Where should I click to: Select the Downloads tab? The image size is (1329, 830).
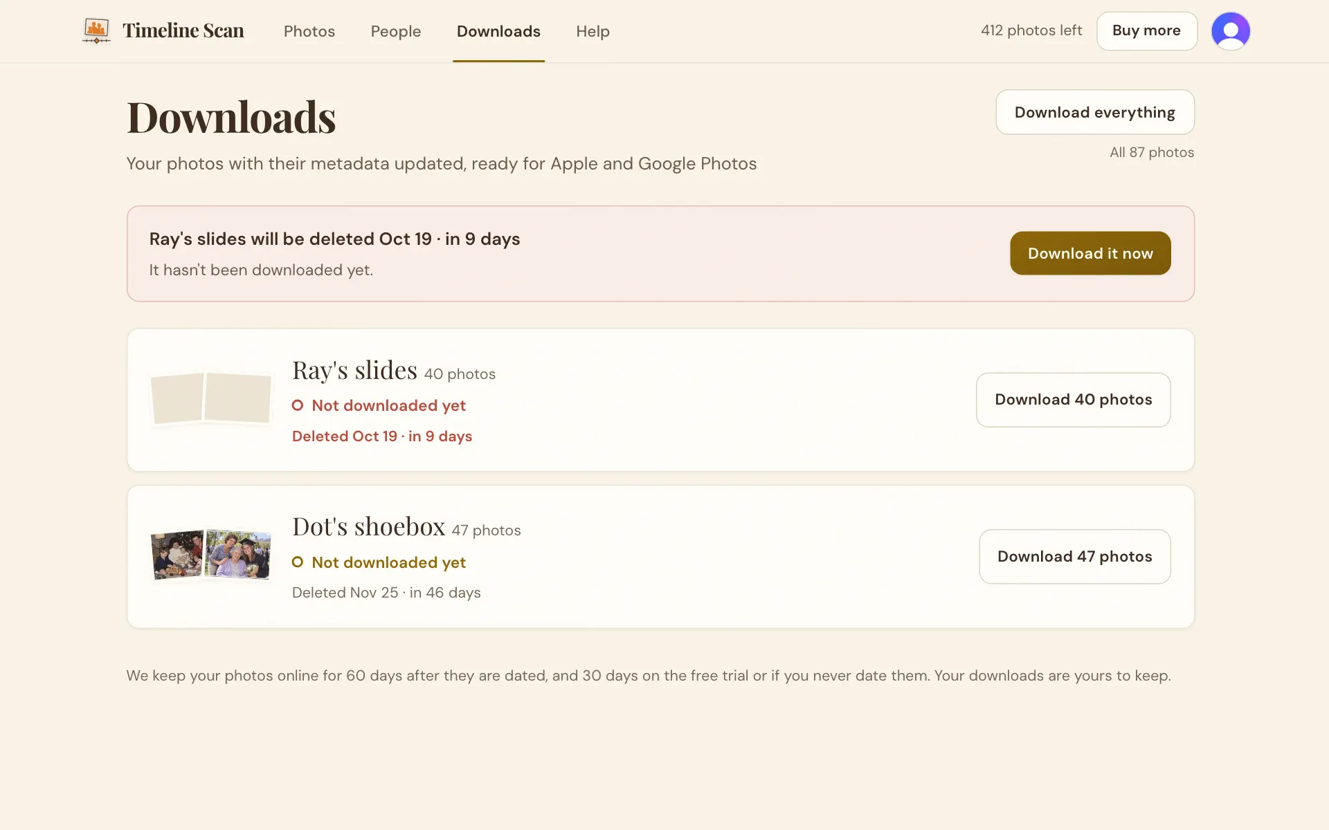[x=498, y=31]
